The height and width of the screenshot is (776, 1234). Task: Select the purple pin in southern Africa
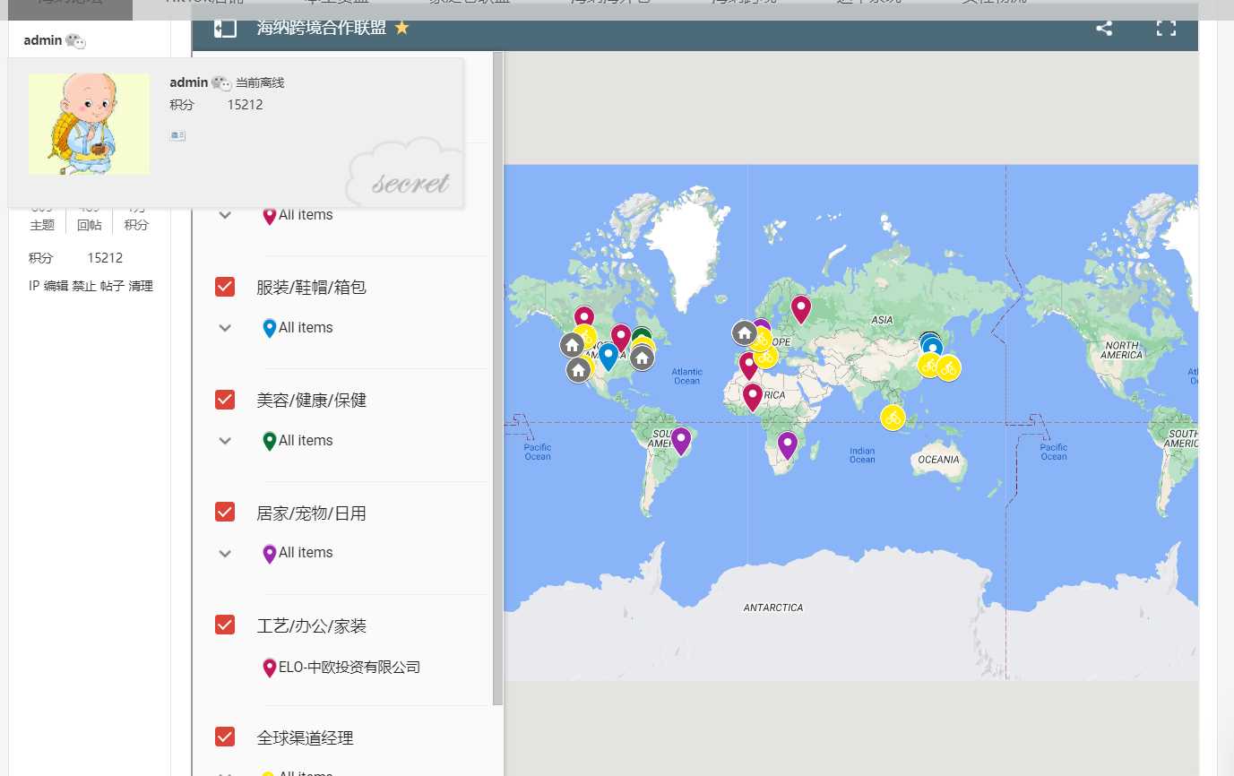point(787,444)
